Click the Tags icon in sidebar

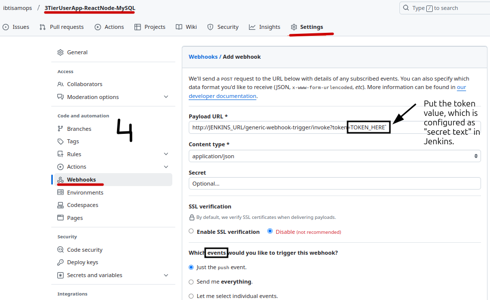[x=61, y=141]
